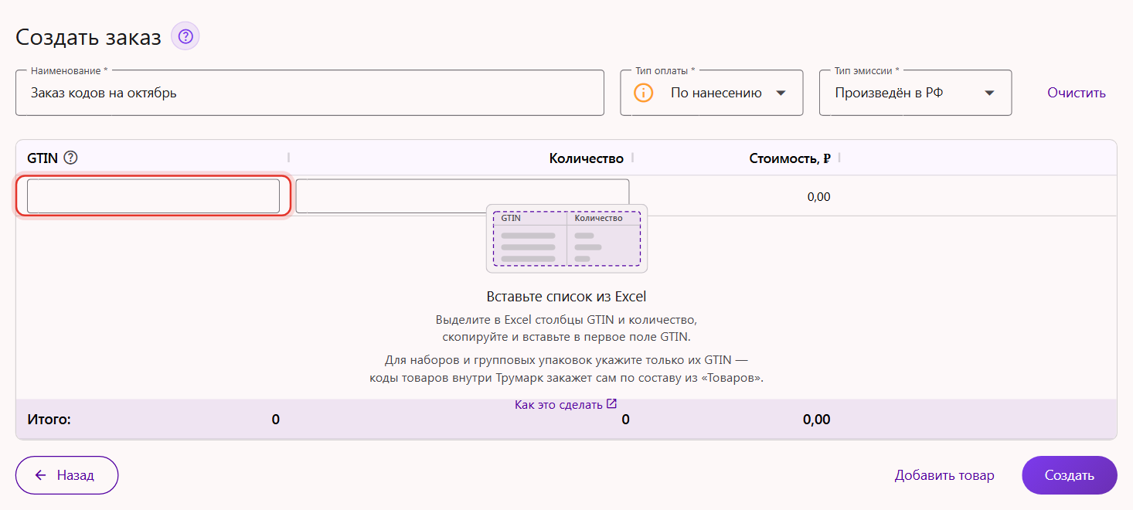This screenshot has width=1133, height=510.
Task: Click the Наименование input field
Action: tap(310, 93)
